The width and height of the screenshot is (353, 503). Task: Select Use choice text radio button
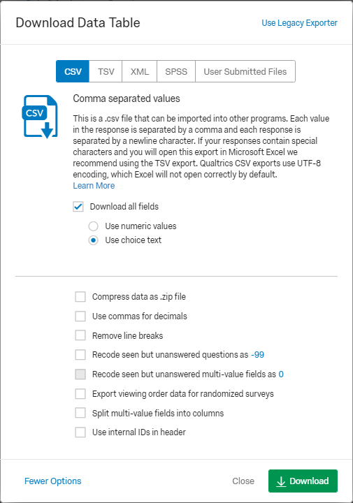[94, 240]
